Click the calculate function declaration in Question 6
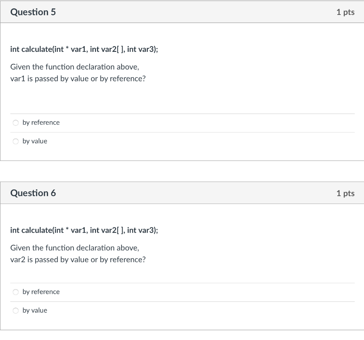This screenshot has width=364, height=340. pyautogui.click(x=84, y=230)
